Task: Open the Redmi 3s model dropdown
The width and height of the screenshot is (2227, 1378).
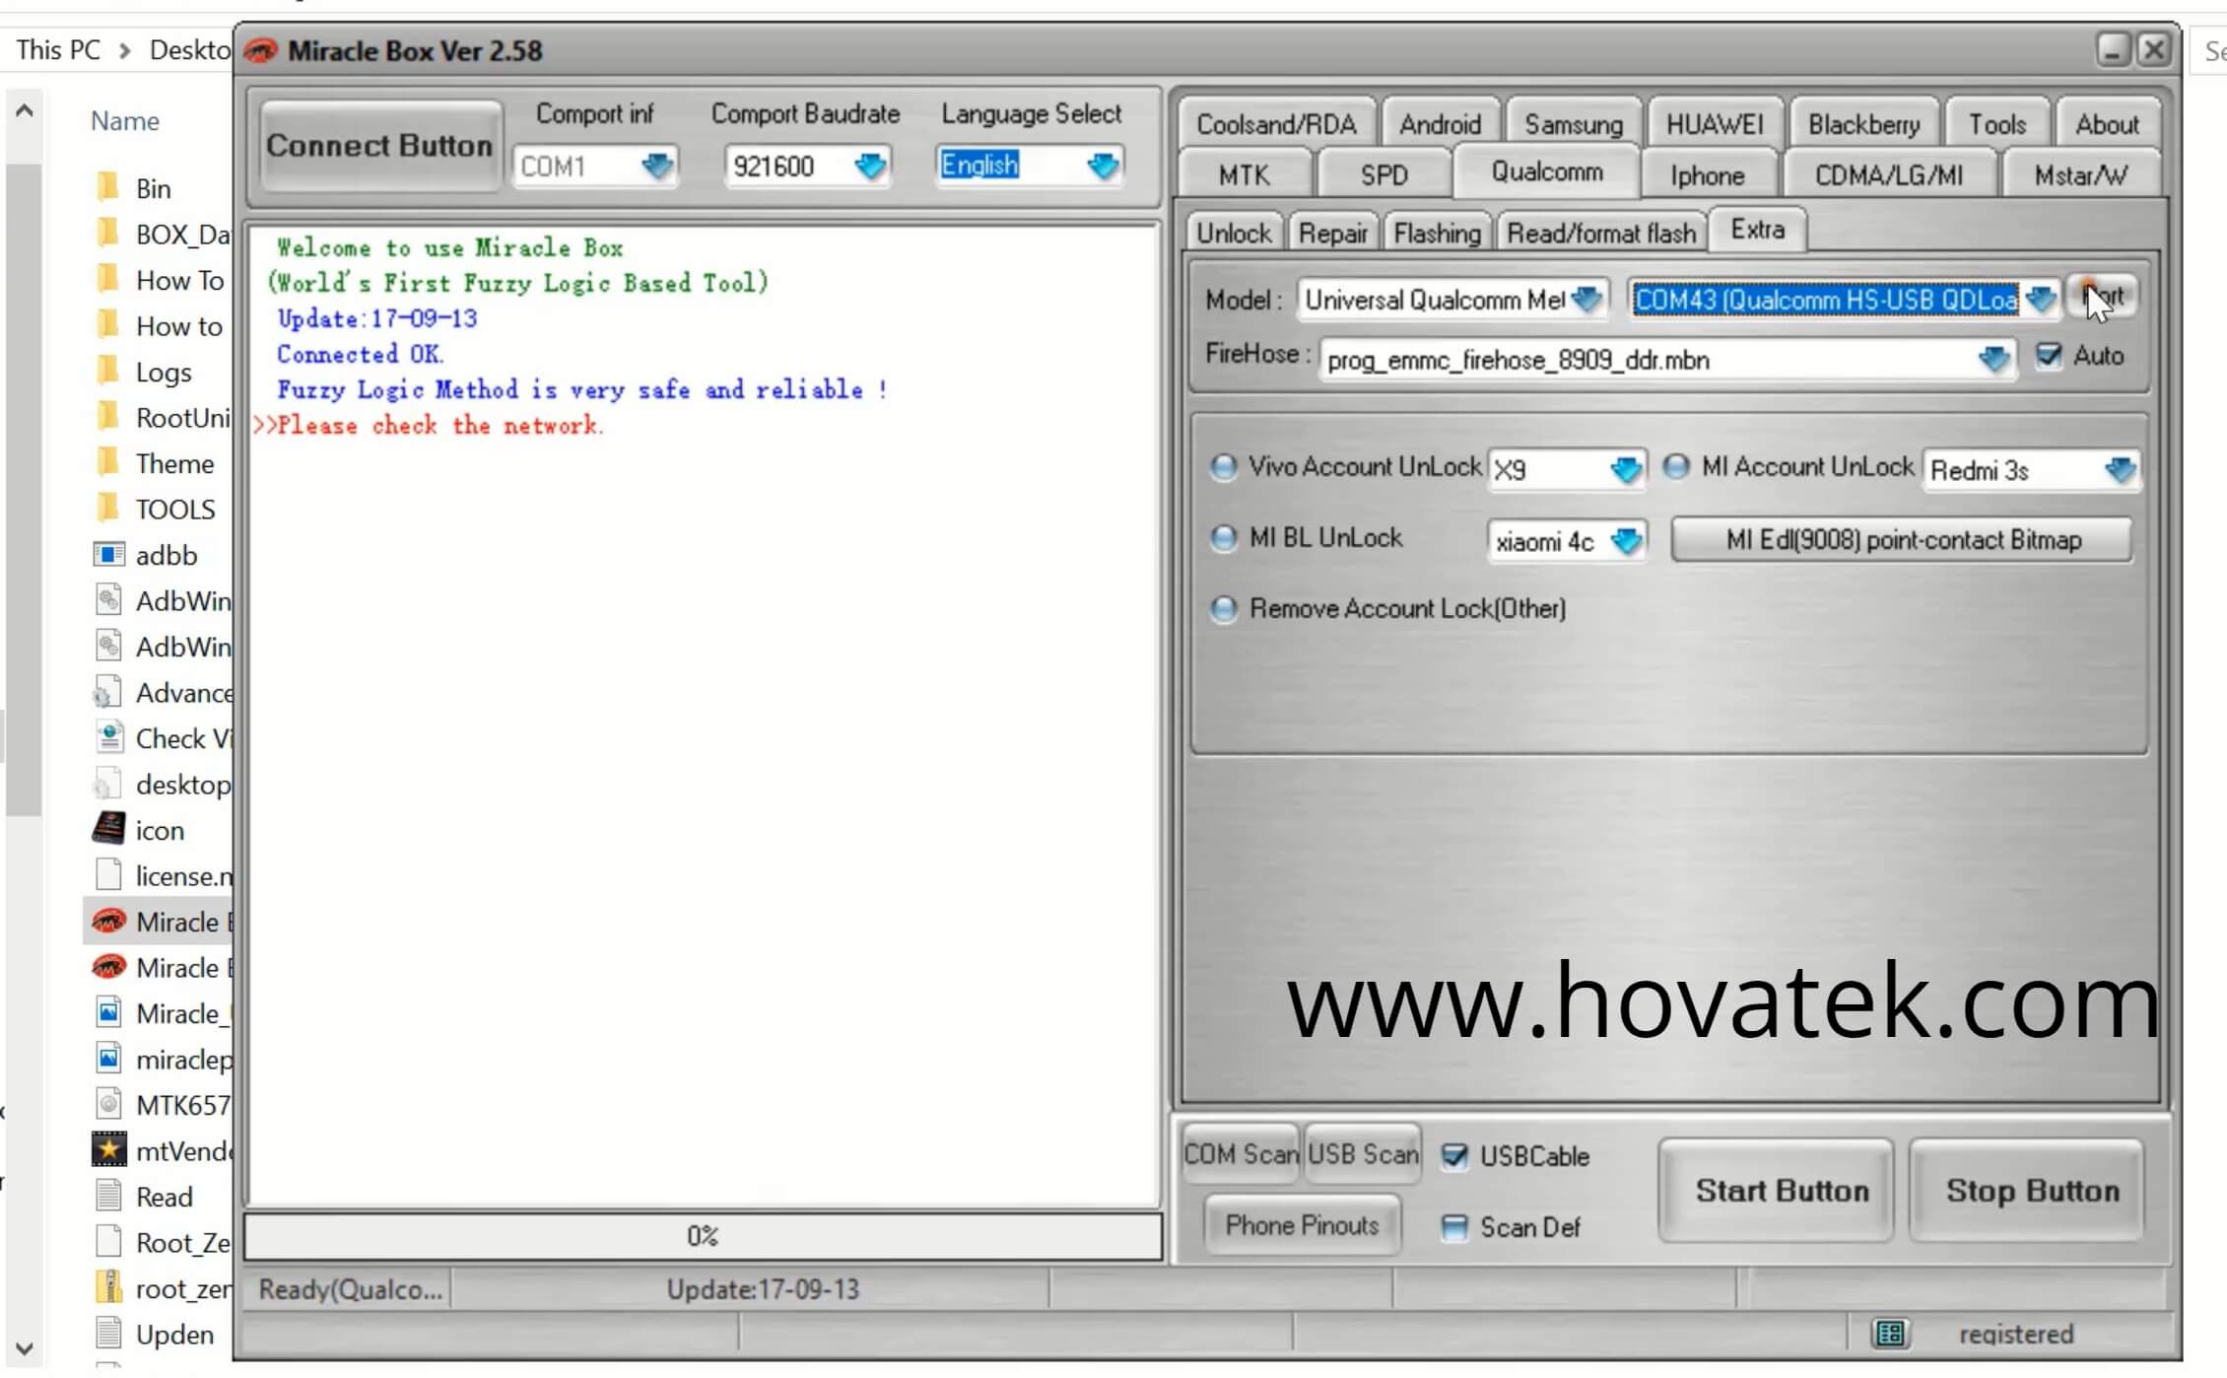Action: (2120, 469)
